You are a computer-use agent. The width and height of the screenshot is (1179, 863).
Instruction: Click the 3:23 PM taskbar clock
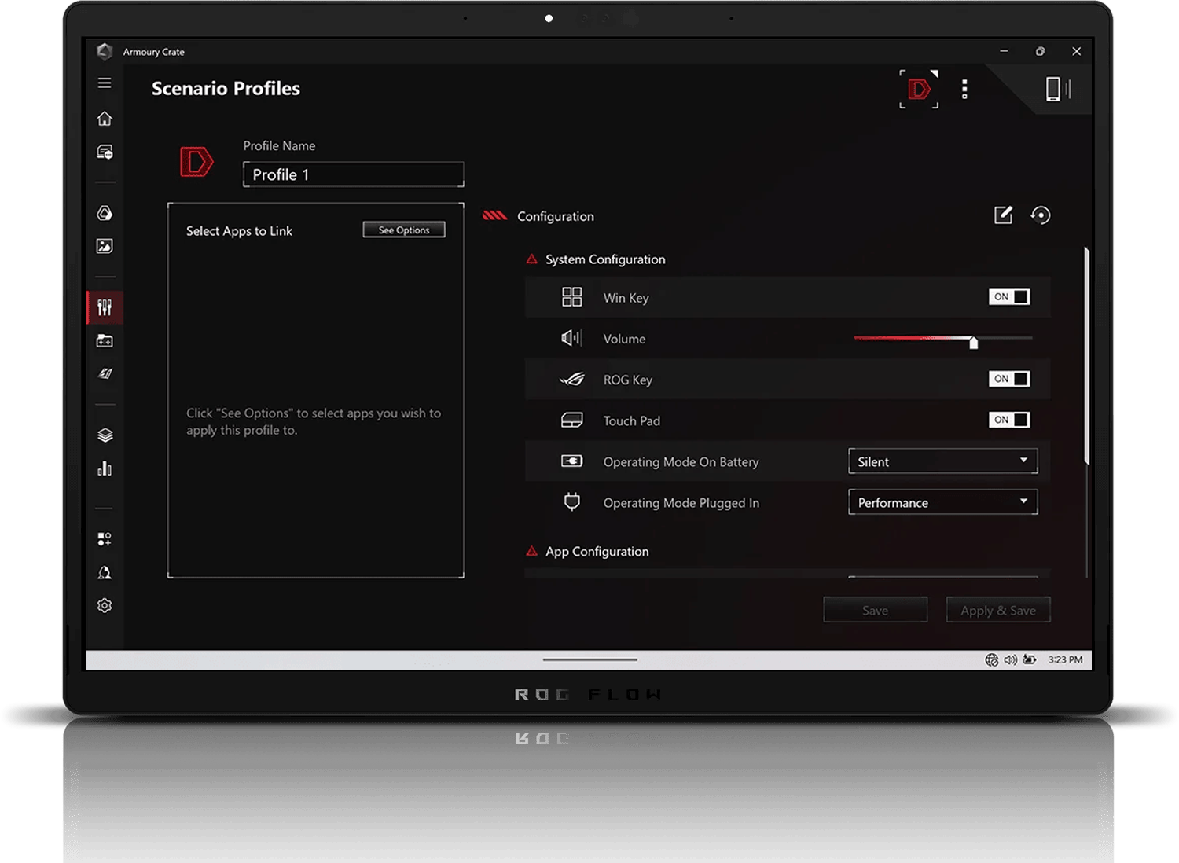click(x=1065, y=659)
